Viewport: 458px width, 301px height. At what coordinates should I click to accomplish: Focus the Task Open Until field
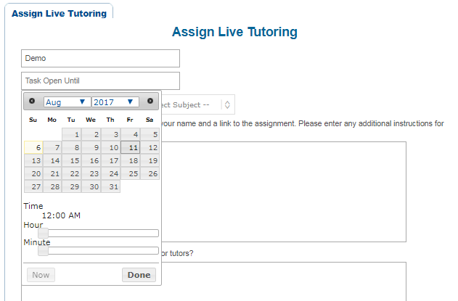[x=100, y=81]
